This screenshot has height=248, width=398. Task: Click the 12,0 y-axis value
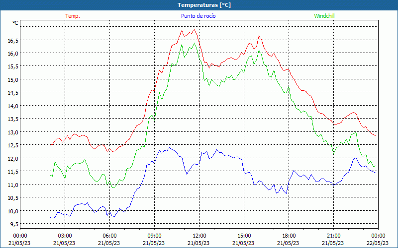pos(13,158)
